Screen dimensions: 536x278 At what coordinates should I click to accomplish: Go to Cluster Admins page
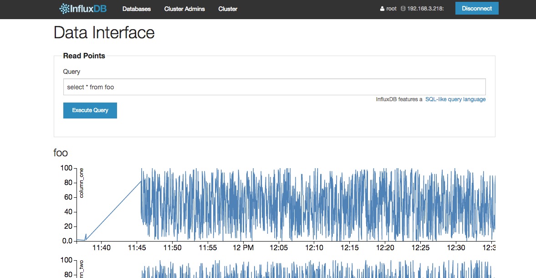pyautogui.click(x=184, y=9)
